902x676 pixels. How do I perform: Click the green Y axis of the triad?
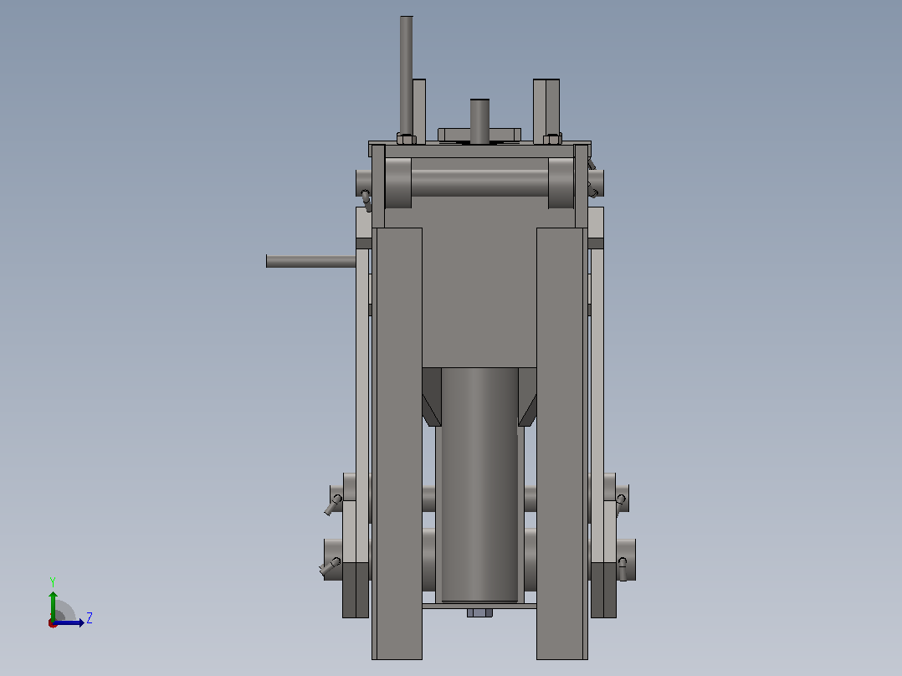pyautogui.click(x=53, y=606)
